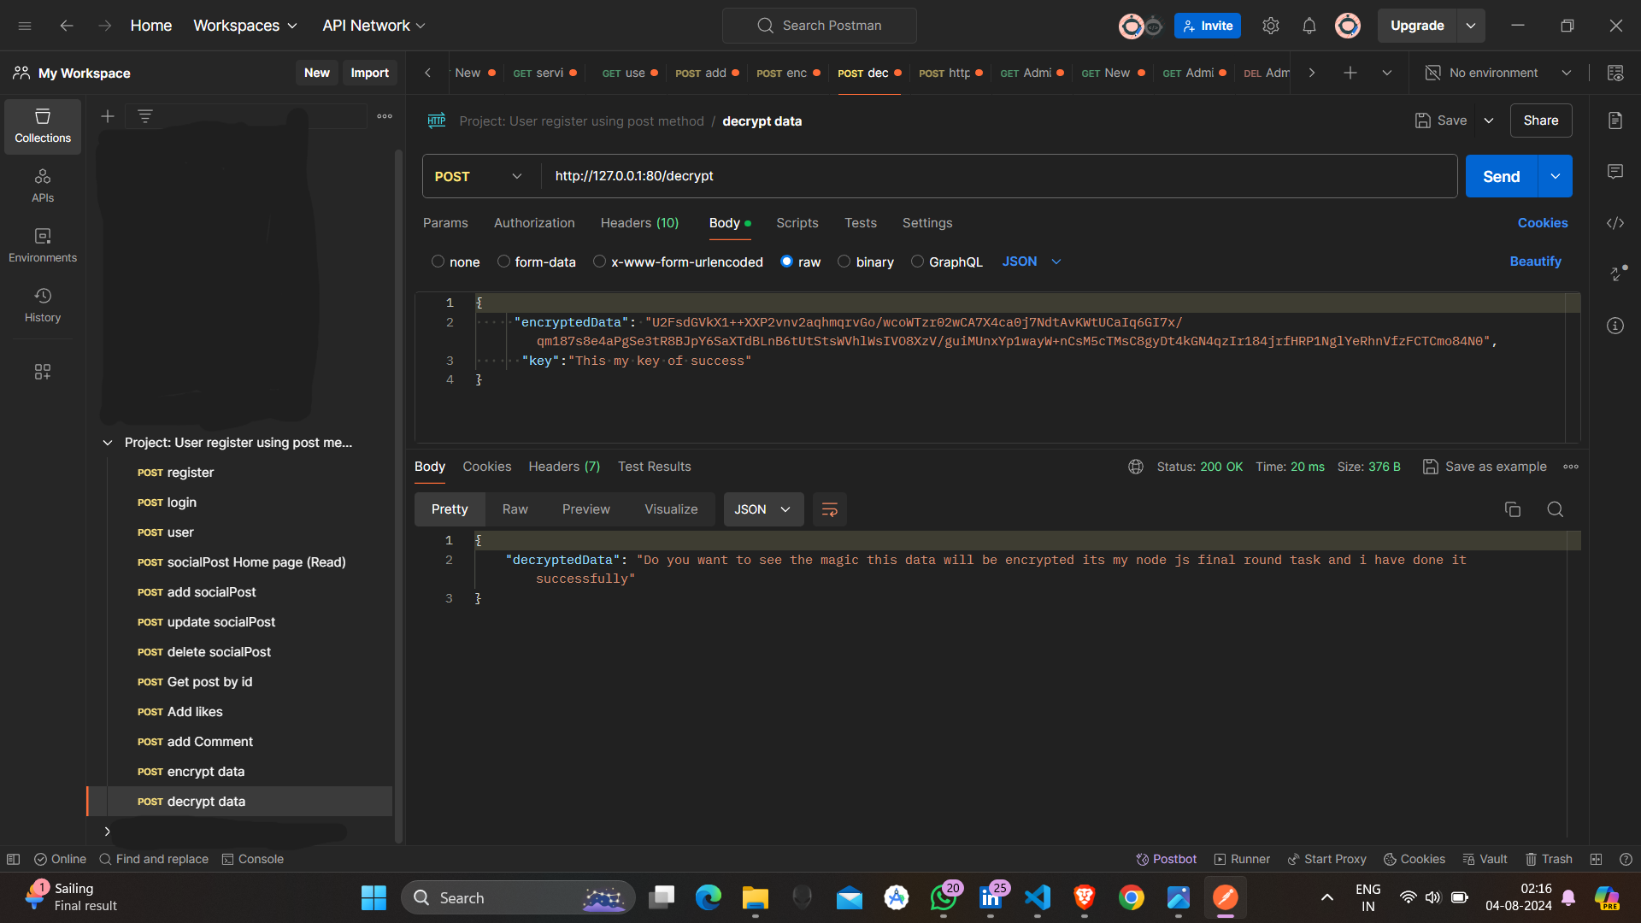Select the binary body type
Screen dimensions: 1641x923
866,262
